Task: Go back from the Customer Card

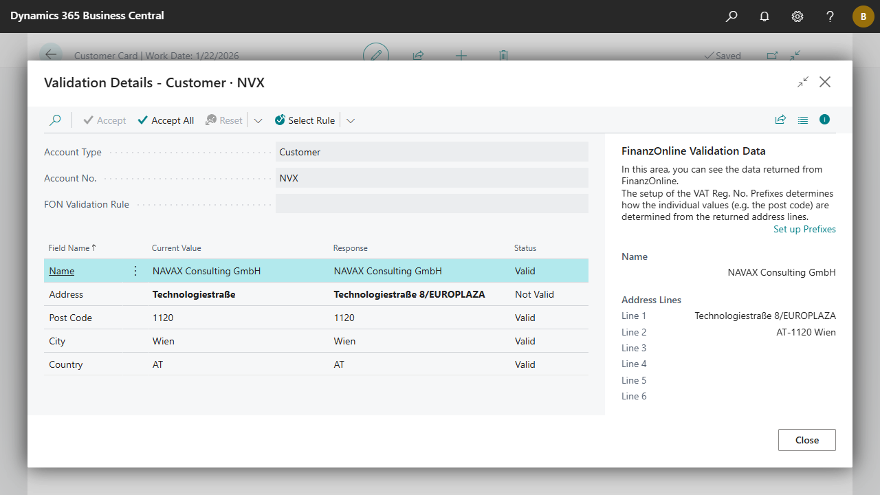Action: pyautogui.click(x=51, y=55)
